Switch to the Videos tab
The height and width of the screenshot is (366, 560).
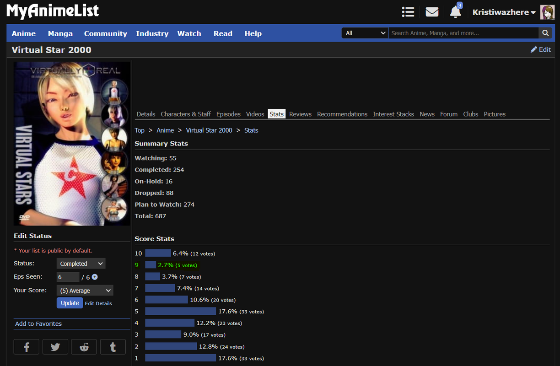[x=255, y=114]
